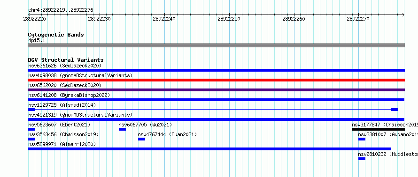Screen dimensions: 418x177
Task: Click ruler position 28922260
Action: 294,19
